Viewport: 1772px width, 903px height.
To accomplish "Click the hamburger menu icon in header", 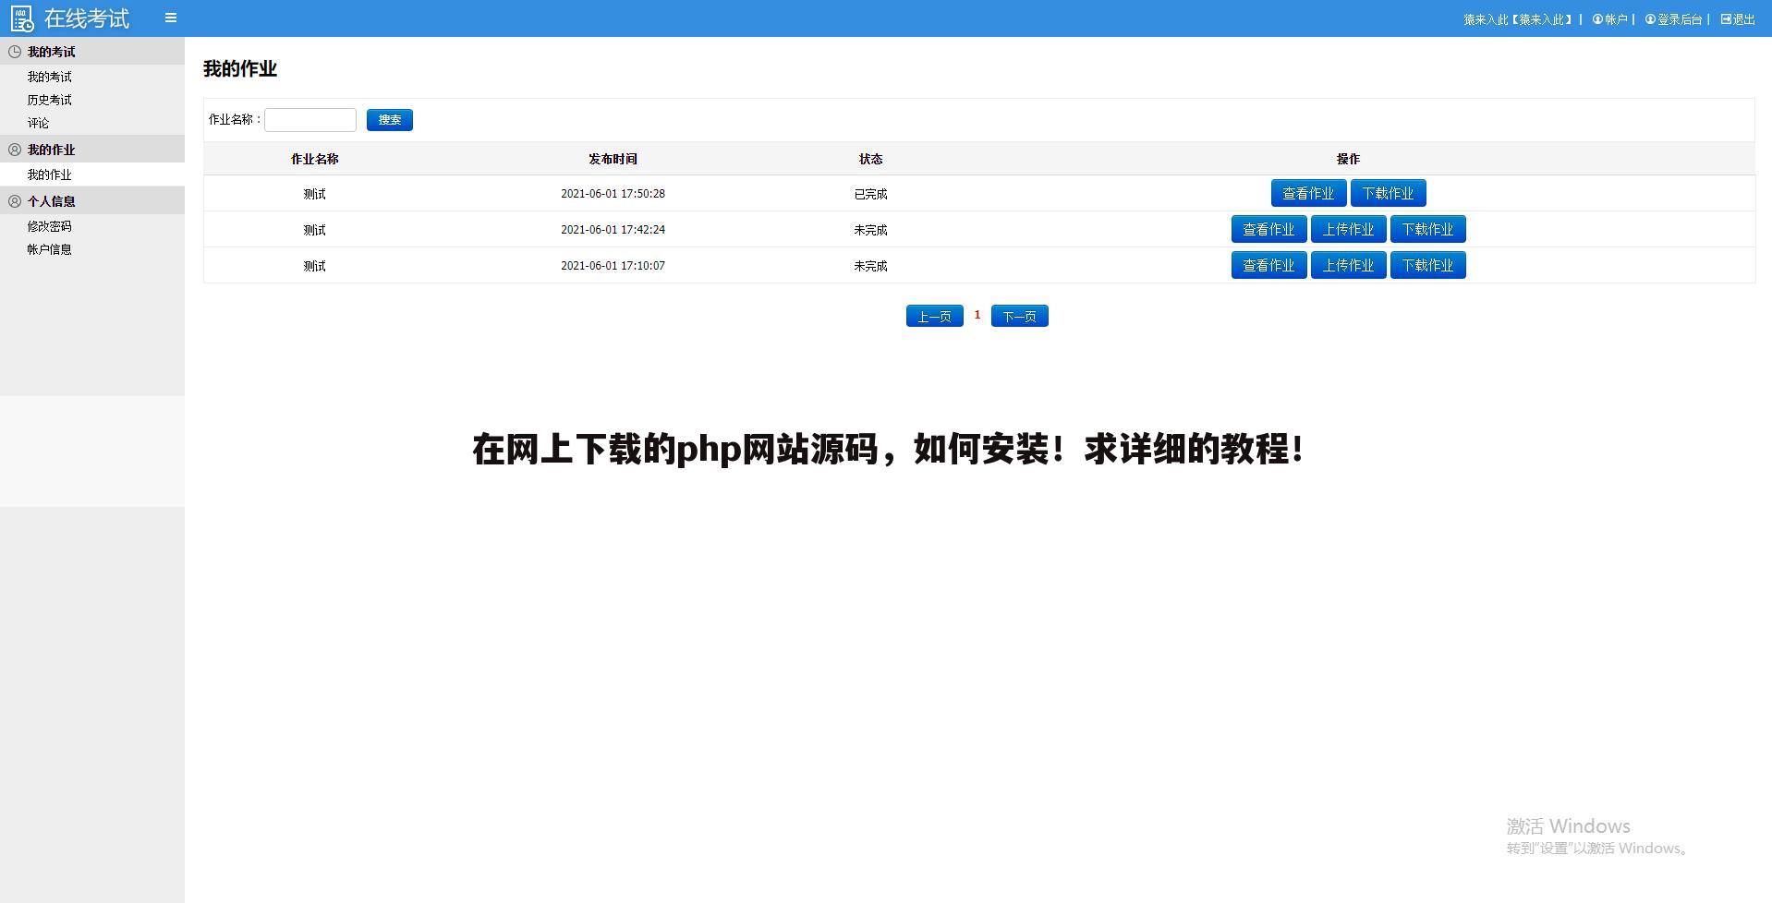I will [170, 18].
